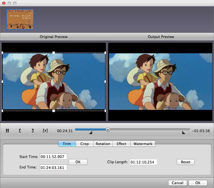
Task: Set trim start with left bracket icon
Action: [x=20, y=131]
